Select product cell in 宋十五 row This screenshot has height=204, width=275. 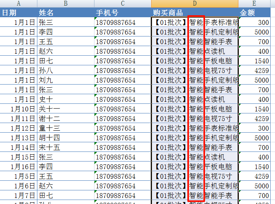pyautogui.click(x=195, y=147)
